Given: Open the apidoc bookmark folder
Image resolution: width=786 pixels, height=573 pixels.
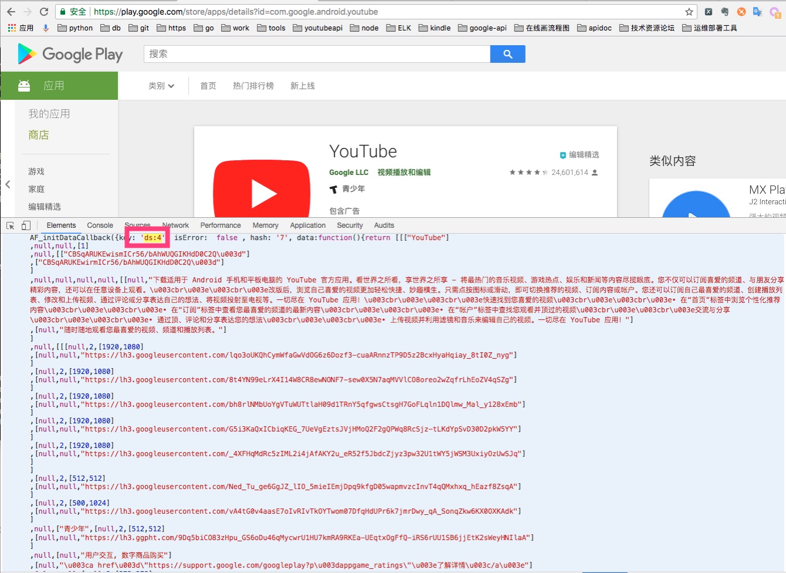Looking at the screenshot, I should click(595, 28).
